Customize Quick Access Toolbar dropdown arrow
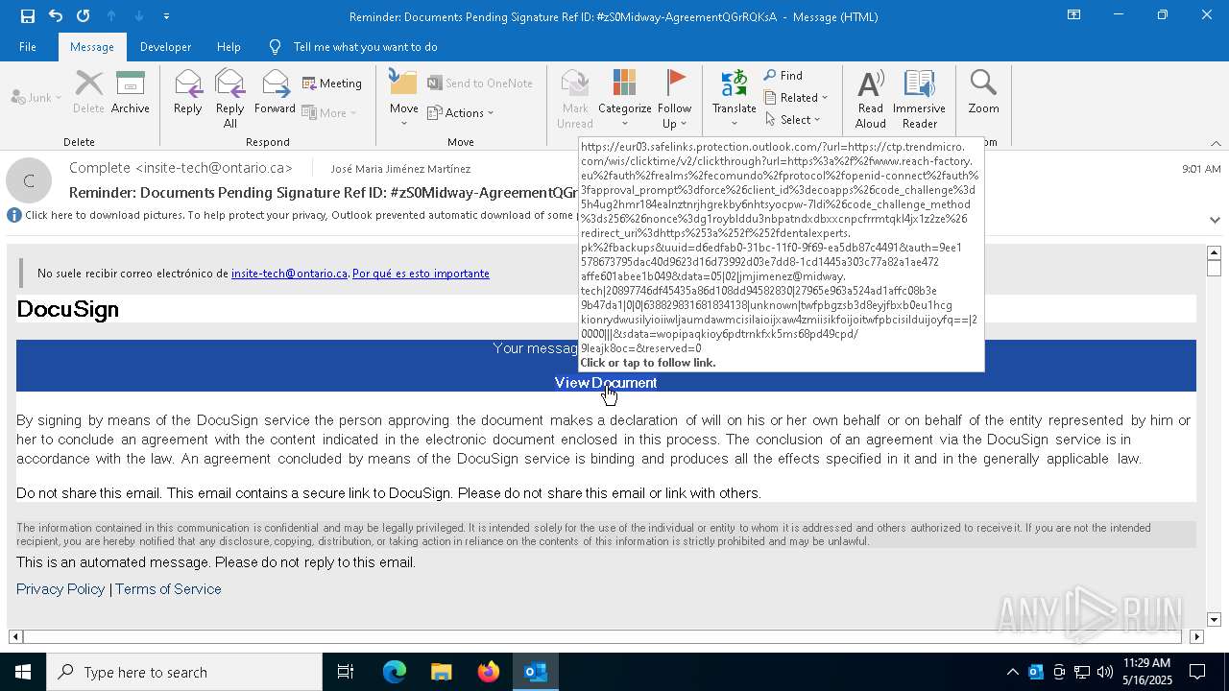The height and width of the screenshot is (691, 1229). click(166, 16)
